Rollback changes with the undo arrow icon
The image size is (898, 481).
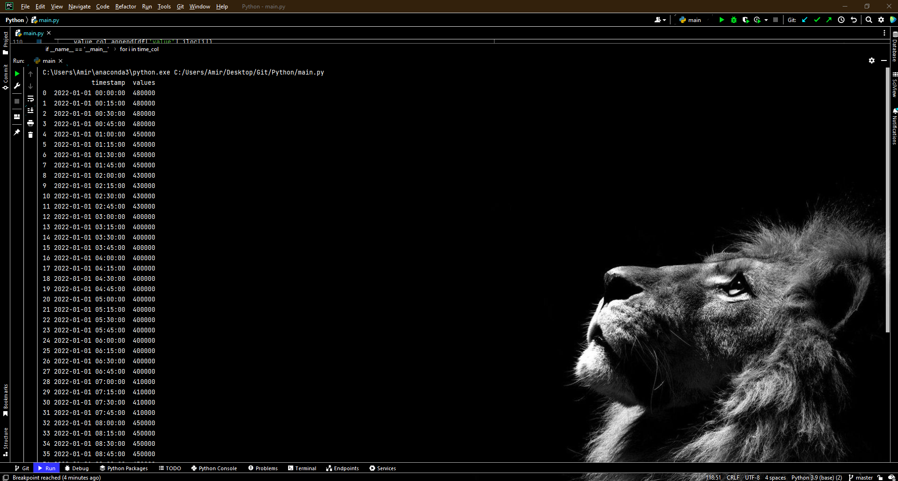(x=854, y=20)
